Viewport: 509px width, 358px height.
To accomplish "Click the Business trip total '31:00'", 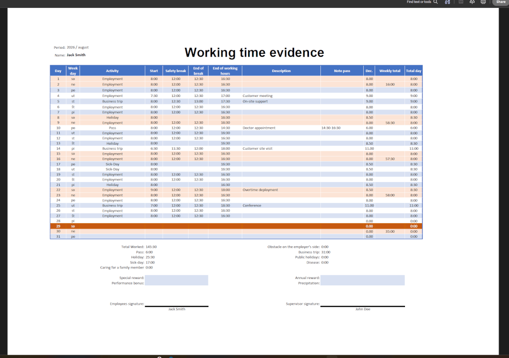I will [x=325, y=252].
